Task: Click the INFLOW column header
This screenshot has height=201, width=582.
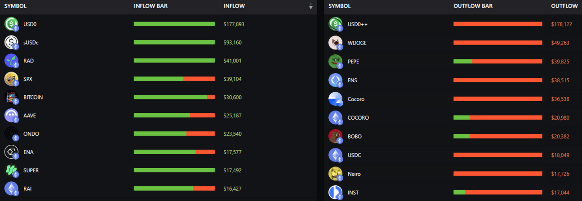Action: pos(234,6)
